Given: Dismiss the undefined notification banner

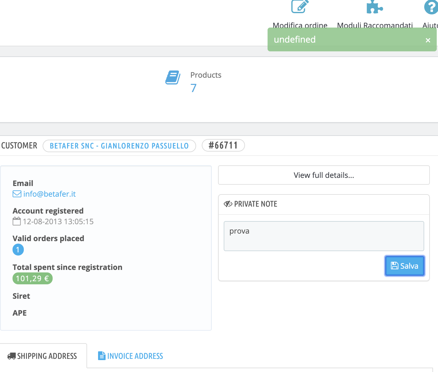Looking at the screenshot, I should pos(428,40).
